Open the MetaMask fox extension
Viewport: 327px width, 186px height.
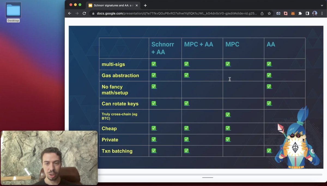[293, 13]
